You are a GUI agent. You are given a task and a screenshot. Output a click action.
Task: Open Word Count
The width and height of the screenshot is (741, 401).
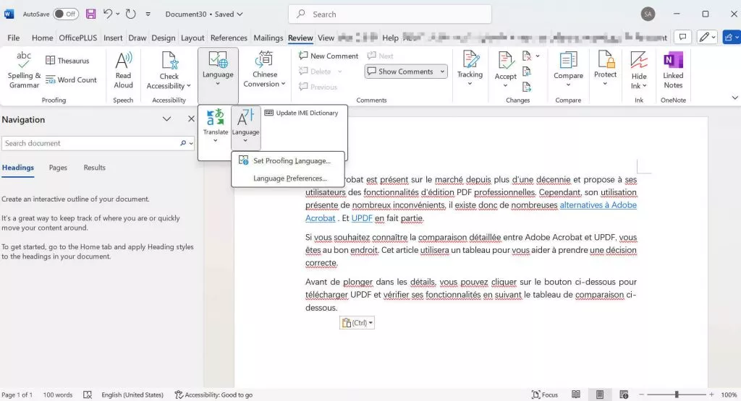click(71, 79)
